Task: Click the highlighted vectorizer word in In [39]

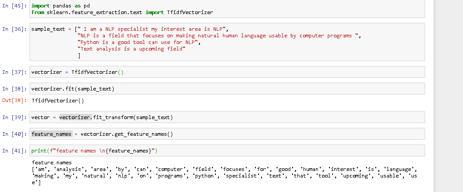Action: (76, 117)
